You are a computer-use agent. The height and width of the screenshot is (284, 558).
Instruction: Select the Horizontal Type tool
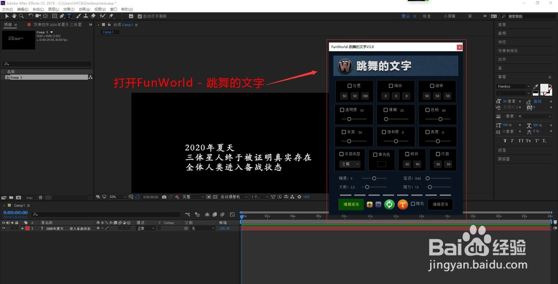click(x=69, y=16)
